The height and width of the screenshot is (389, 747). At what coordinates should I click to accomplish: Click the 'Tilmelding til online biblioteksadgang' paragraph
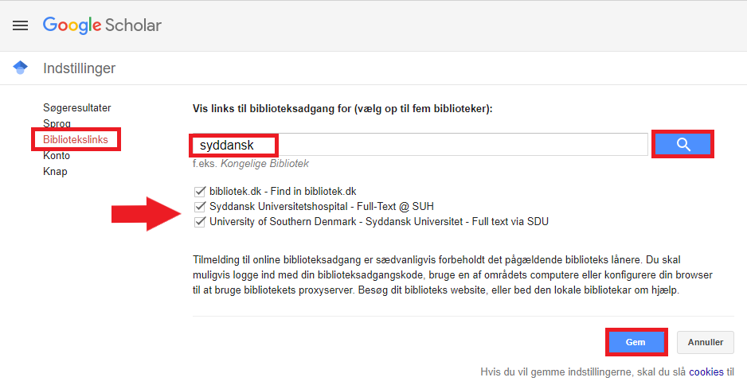click(452, 274)
